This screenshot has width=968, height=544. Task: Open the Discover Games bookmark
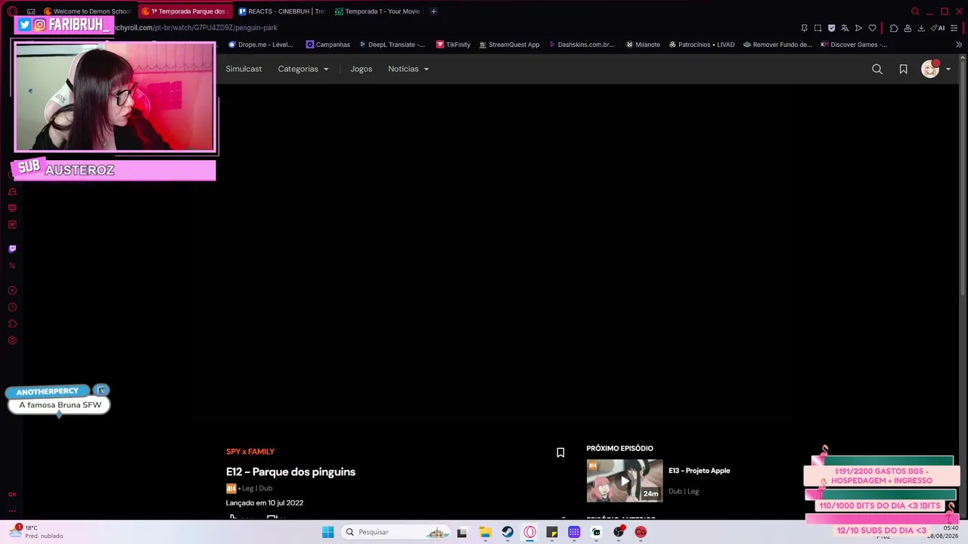[854, 45]
